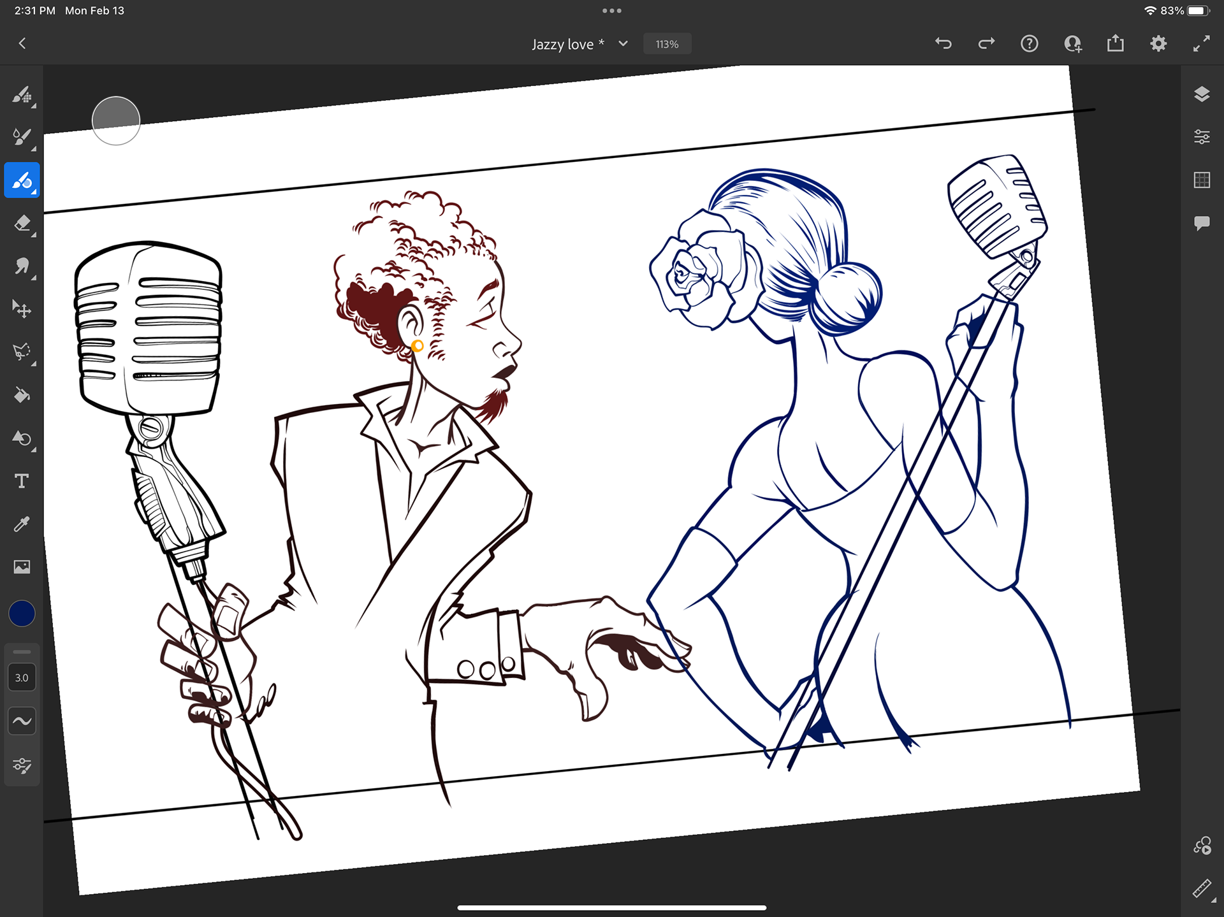Open the Comments panel
1224x917 pixels.
click(1202, 223)
